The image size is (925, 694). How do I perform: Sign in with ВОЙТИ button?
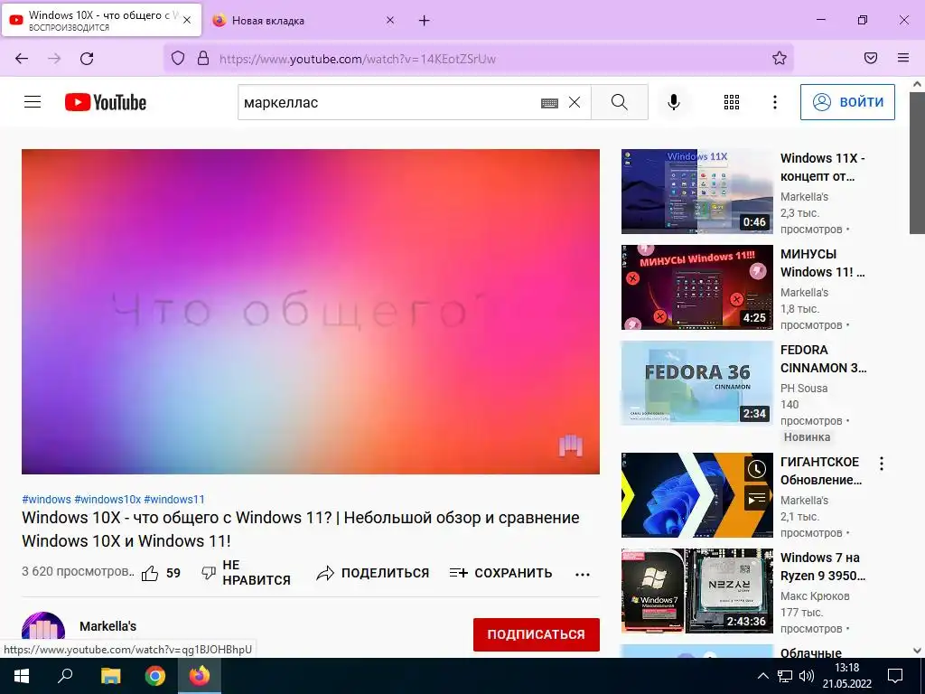click(x=847, y=102)
